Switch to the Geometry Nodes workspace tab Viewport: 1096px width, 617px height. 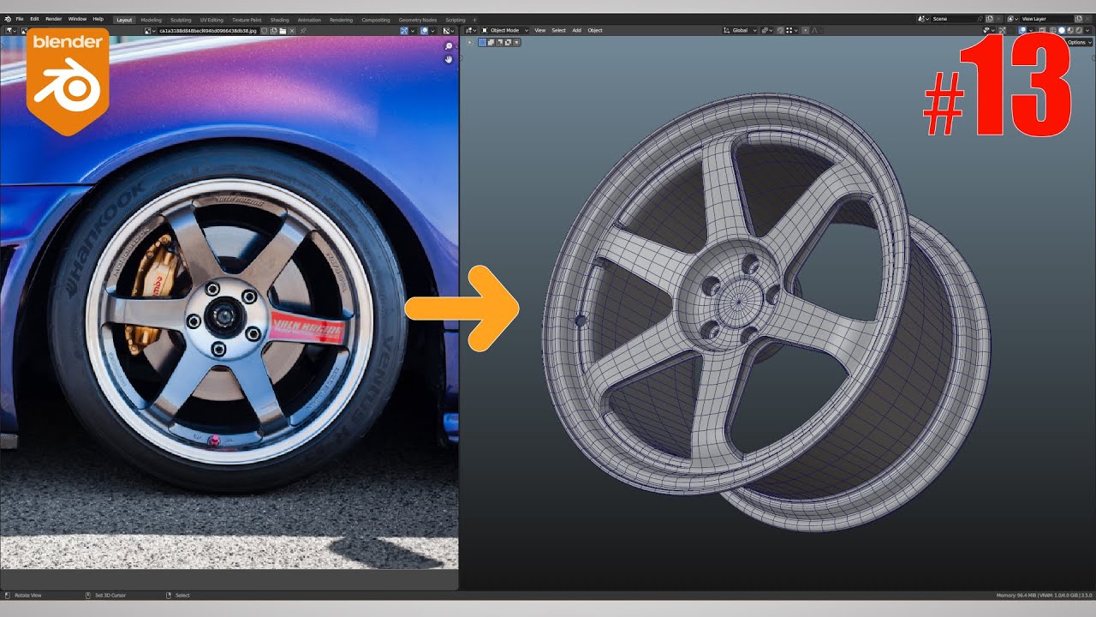(x=418, y=20)
